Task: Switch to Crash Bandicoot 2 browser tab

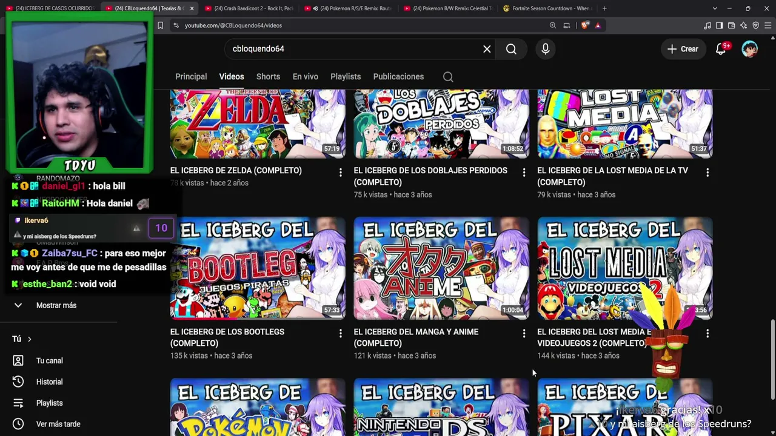Action: pyautogui.click(x=249, y=8)
